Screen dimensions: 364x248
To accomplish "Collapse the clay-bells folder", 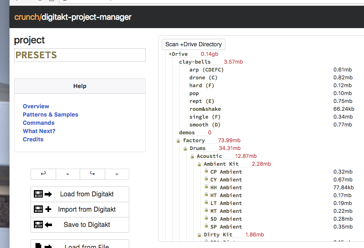I will click(194, 62).
